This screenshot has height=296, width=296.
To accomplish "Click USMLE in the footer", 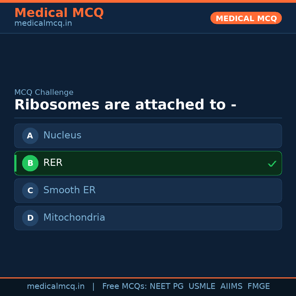I will 202,286.
